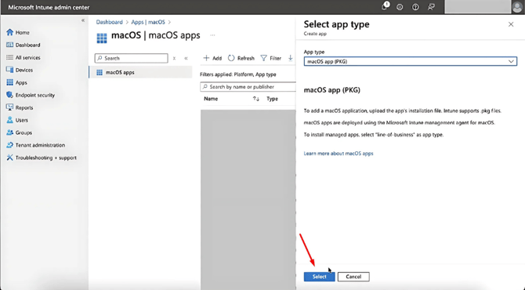Click the download export arrow icon
The width and height of the screenshot is (525, 290).
290,58
